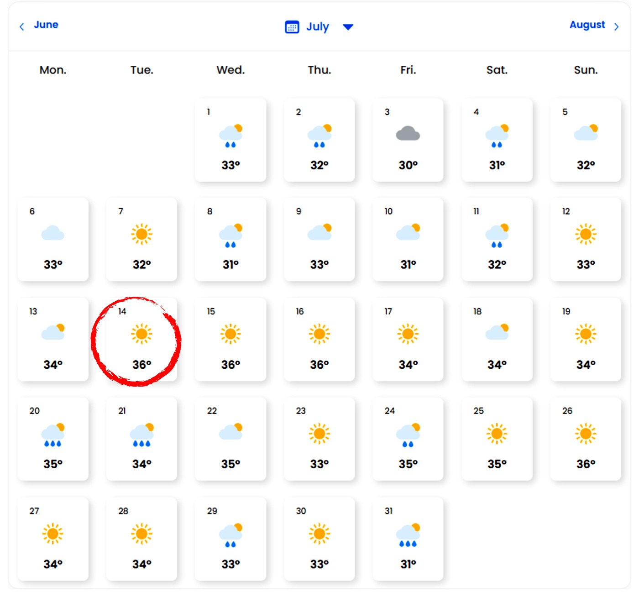Click the rain shower icon on July 31
Viewport: 639px width, 597px height.
[x=408, y=534]
